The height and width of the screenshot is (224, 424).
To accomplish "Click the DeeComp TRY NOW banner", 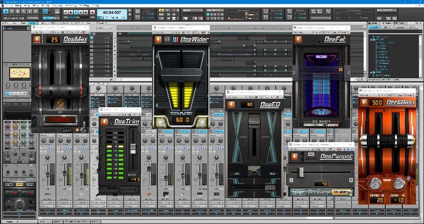I will pyautogui.click(x=321, y=192).
